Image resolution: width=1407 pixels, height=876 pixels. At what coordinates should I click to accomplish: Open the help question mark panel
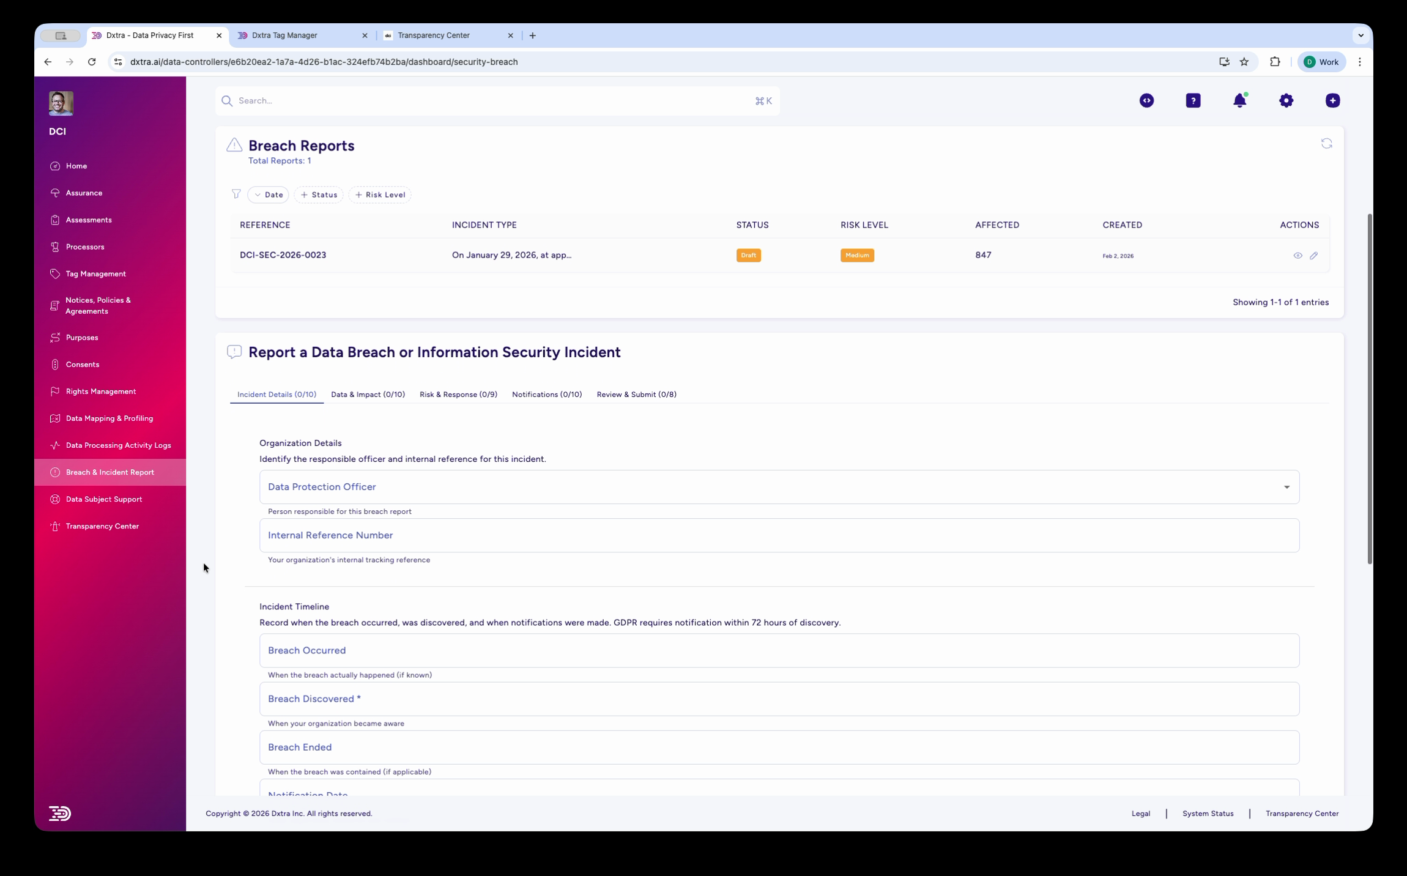pos(1193,100)
